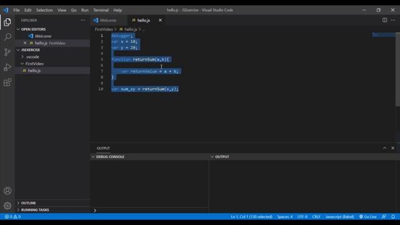Open the Help menu
The width and height of the screenshot is (400, 225).
[117, 10]
